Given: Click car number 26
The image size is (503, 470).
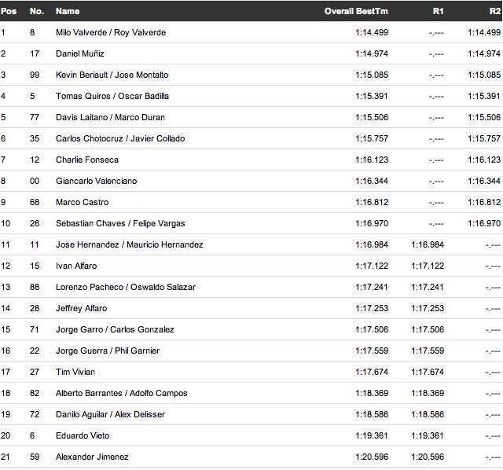Looking at the screenshot, I should (x=35, y=223).
